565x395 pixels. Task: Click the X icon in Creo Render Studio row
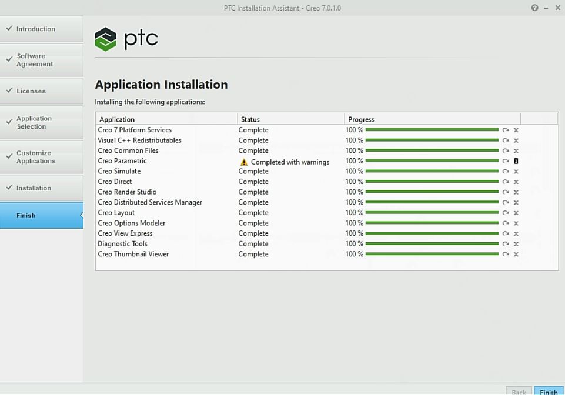click(516, 192)
